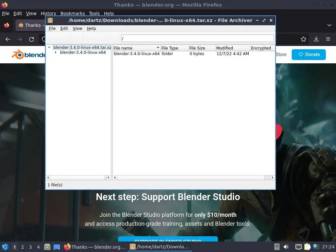Open Firefox hamburger application menu

click(x=328, y=39)
